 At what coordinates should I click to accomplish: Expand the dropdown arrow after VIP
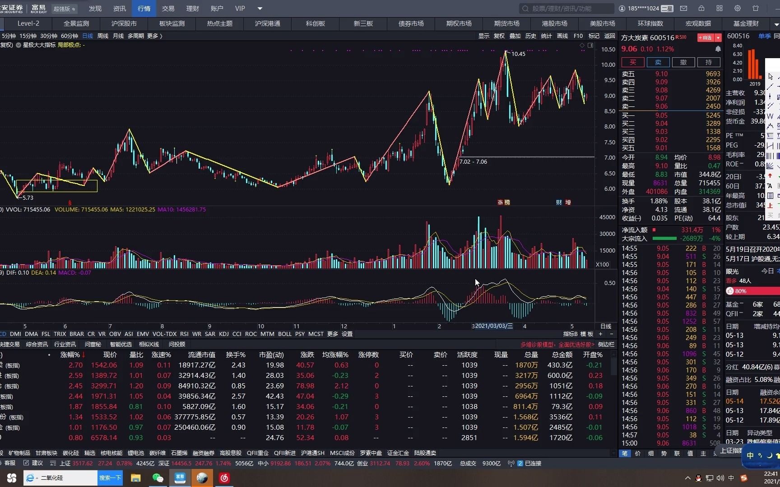[260, 9]
